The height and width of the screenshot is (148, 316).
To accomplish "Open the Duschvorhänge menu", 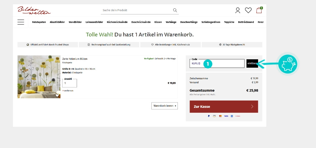I will tap(189, 22).
